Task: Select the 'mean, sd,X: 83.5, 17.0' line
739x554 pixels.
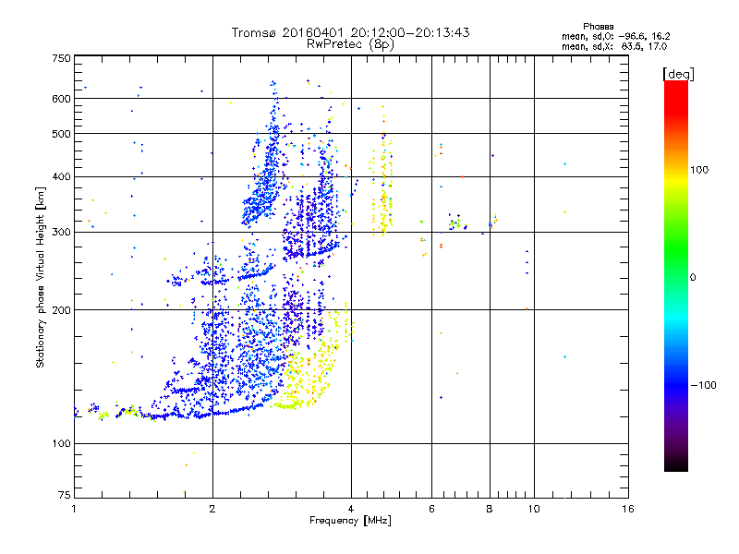Action: [x=614, y=46]
